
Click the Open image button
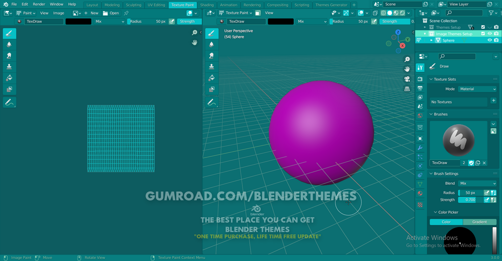tap(111, 13)
